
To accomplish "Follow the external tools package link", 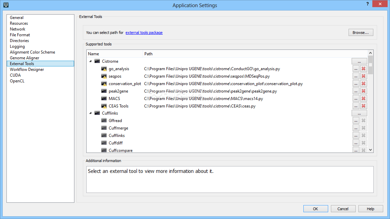I will coord(144,33).
